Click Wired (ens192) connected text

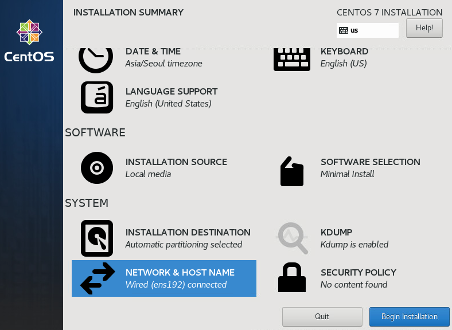pos(176,285)
